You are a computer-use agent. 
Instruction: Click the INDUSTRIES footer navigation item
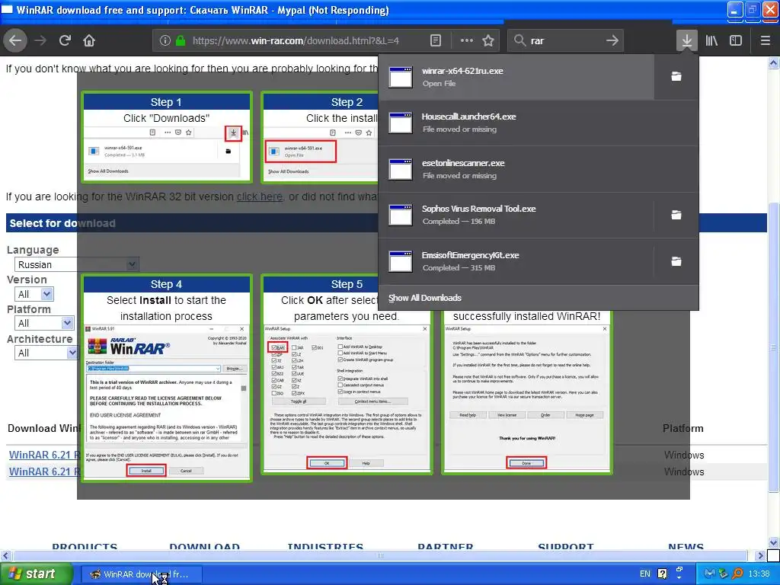click(x=325, y=547)
